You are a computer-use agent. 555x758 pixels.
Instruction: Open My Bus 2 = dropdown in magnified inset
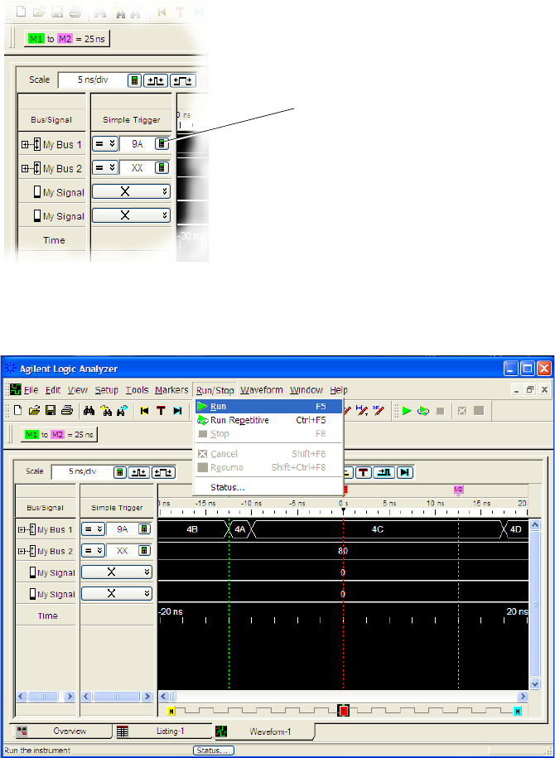click(105, 167)
